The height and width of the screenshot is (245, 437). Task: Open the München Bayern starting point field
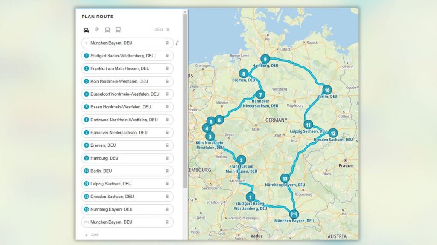tap(124, 43)
